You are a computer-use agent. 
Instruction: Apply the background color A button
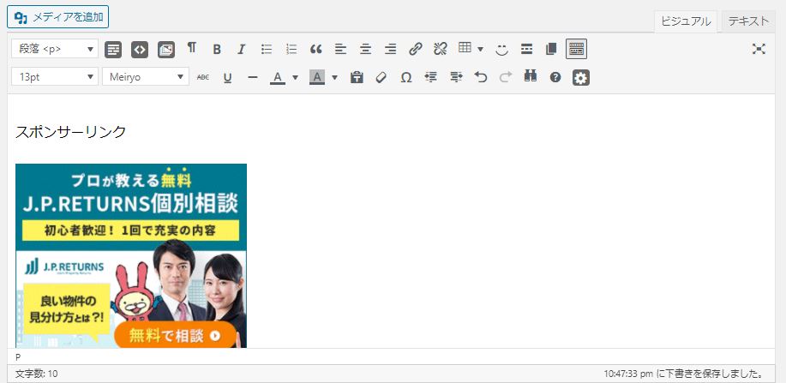click(317, 77)
